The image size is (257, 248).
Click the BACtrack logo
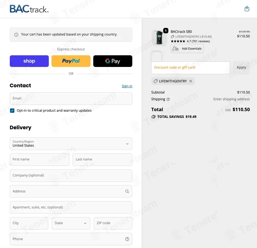pyautogui.click(x=29, y=9)
